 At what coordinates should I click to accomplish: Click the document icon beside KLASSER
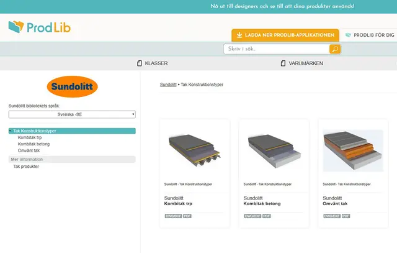pos(139,63)
